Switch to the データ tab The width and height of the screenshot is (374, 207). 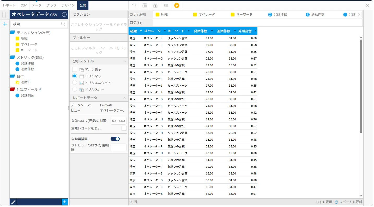click(37, 5)
